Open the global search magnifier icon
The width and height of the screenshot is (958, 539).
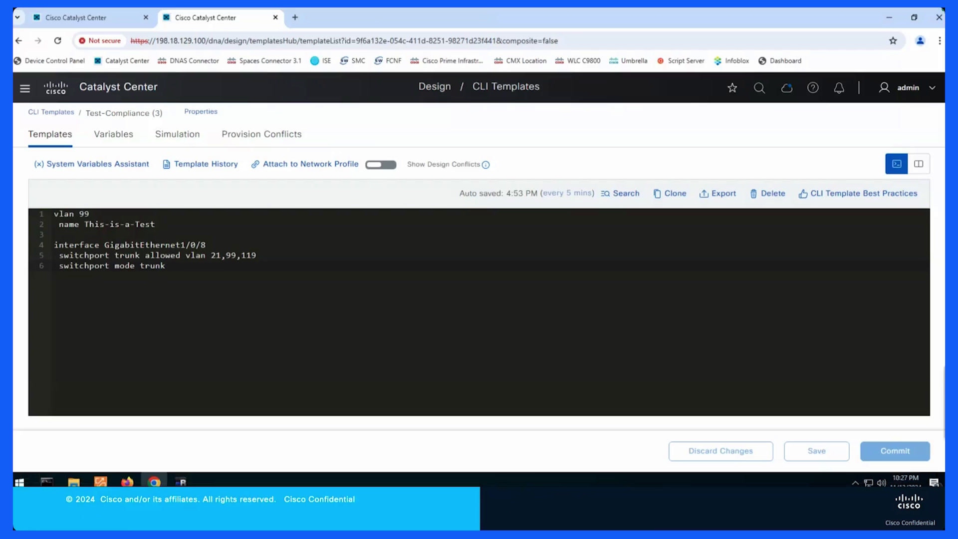coord(759,88)
